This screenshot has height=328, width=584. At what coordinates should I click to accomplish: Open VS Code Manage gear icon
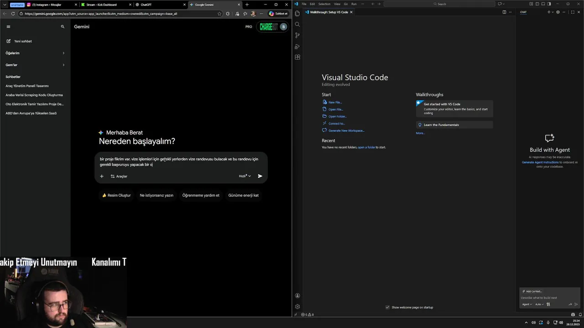coord(297,307)
